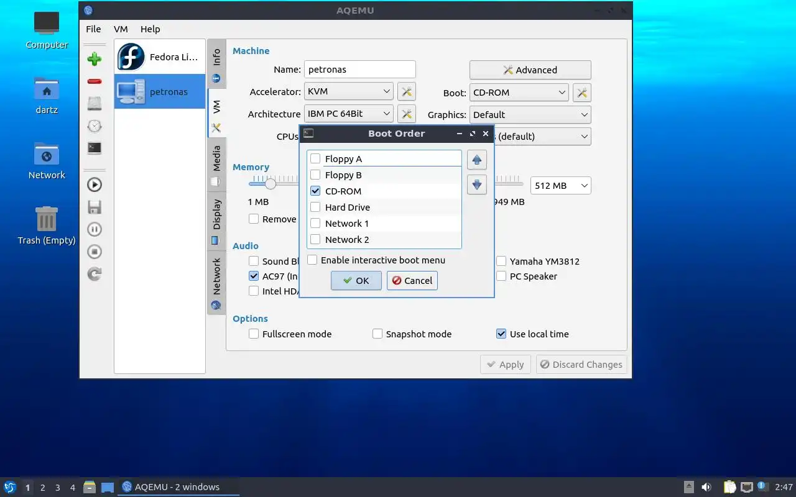Click the file manager taskbar launcher
This screenshot has width=796, height=497.
90,487
